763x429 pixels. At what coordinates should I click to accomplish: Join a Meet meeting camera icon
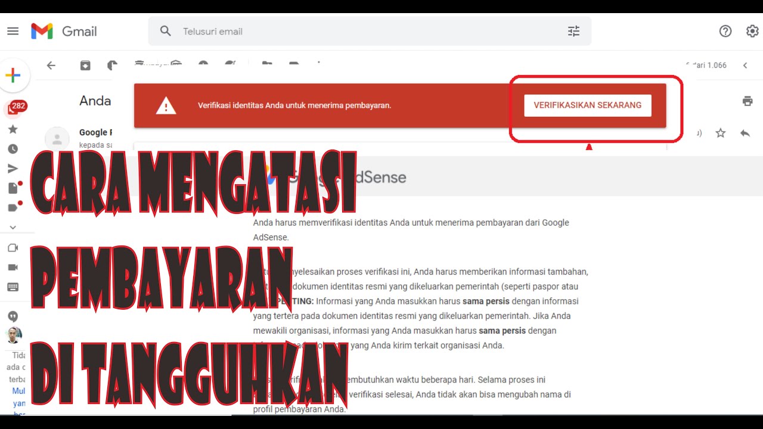(13, 268)
